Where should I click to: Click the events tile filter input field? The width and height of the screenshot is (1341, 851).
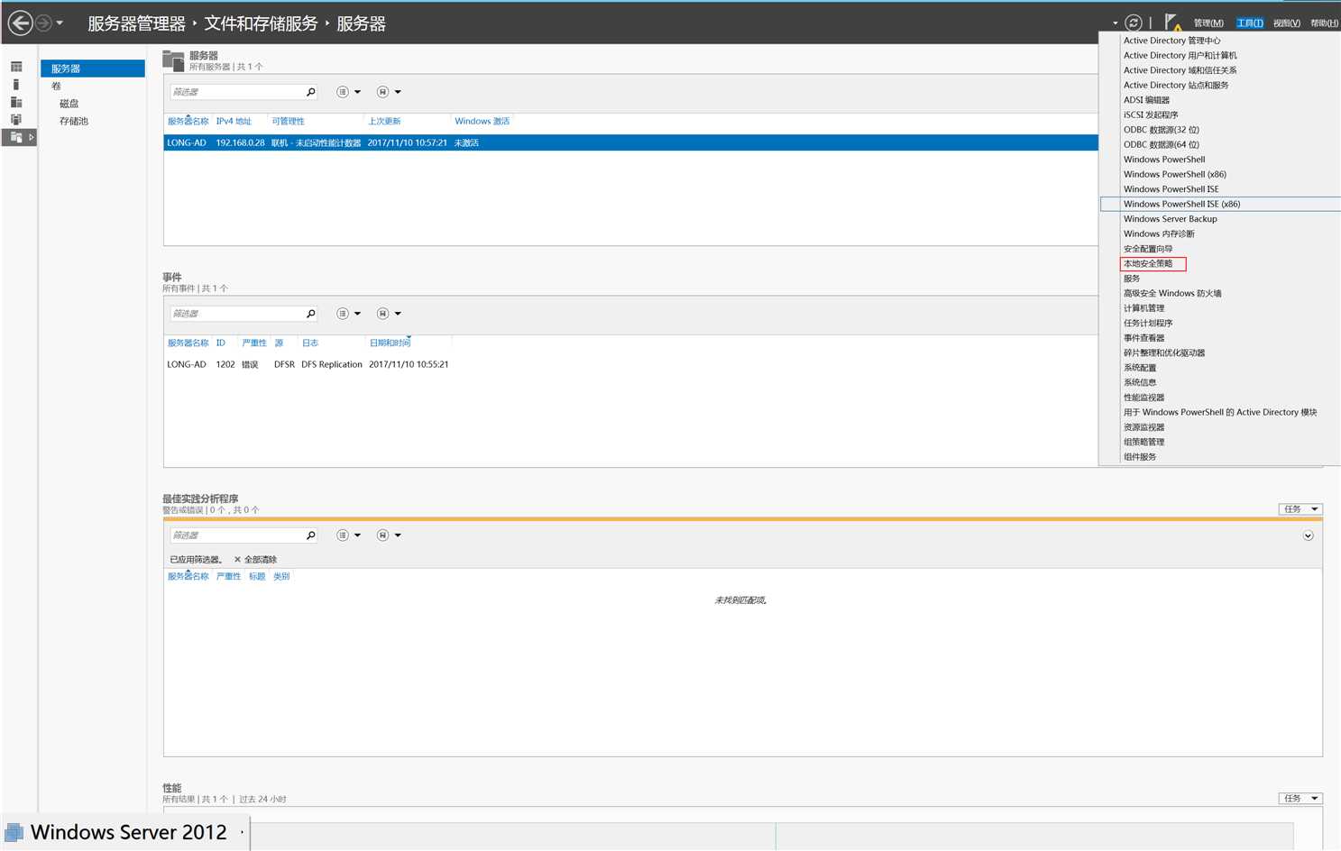pyautogui.click(x=236, y=314)
